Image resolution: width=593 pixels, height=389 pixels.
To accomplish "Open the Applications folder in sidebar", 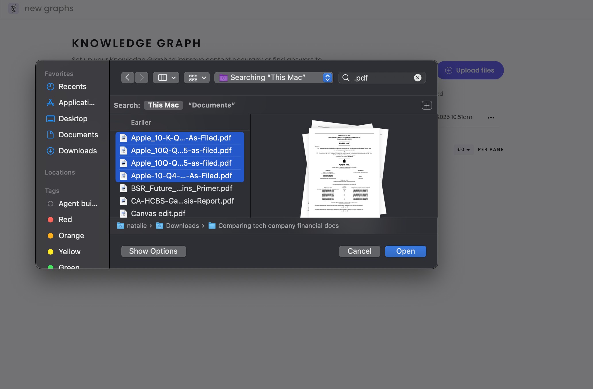I will [x=76, y=103].
